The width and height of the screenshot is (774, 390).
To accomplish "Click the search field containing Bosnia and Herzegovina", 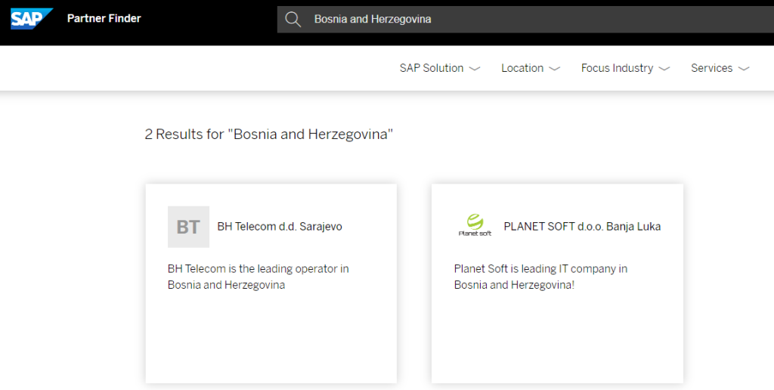I will 525,19.
